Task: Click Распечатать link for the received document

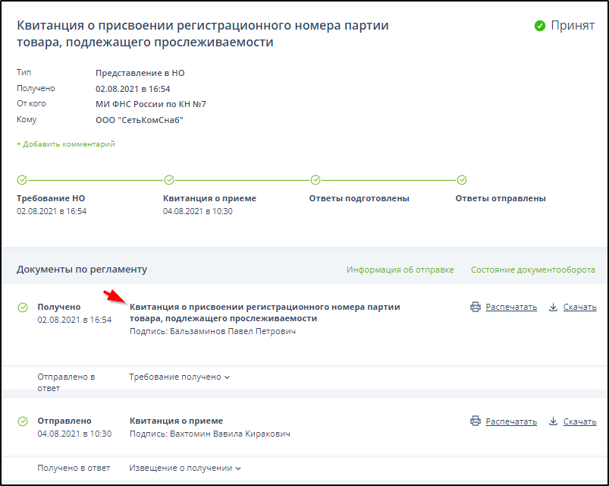Action: 511,307
